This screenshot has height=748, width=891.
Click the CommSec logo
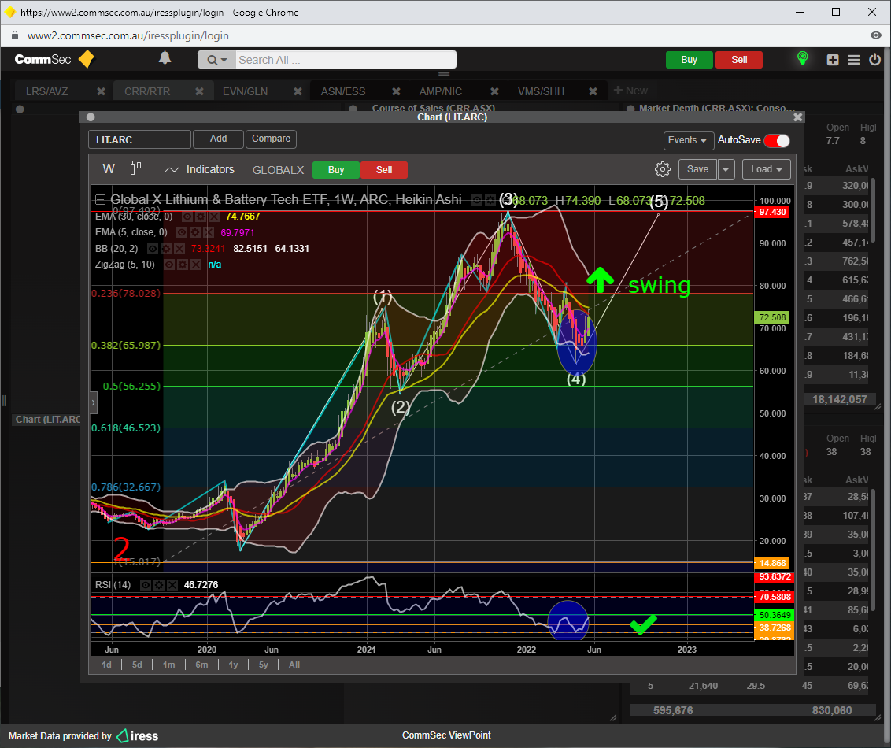(x=54, y=59)
